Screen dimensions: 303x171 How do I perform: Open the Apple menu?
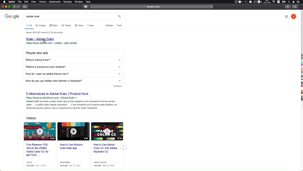click(x=4, y=2)
